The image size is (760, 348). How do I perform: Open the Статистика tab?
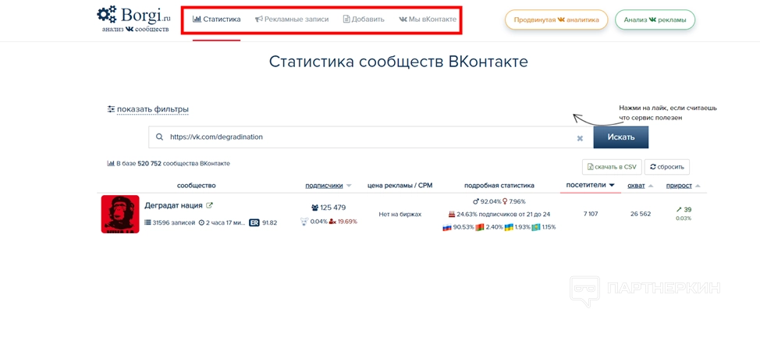pos(216,20)
